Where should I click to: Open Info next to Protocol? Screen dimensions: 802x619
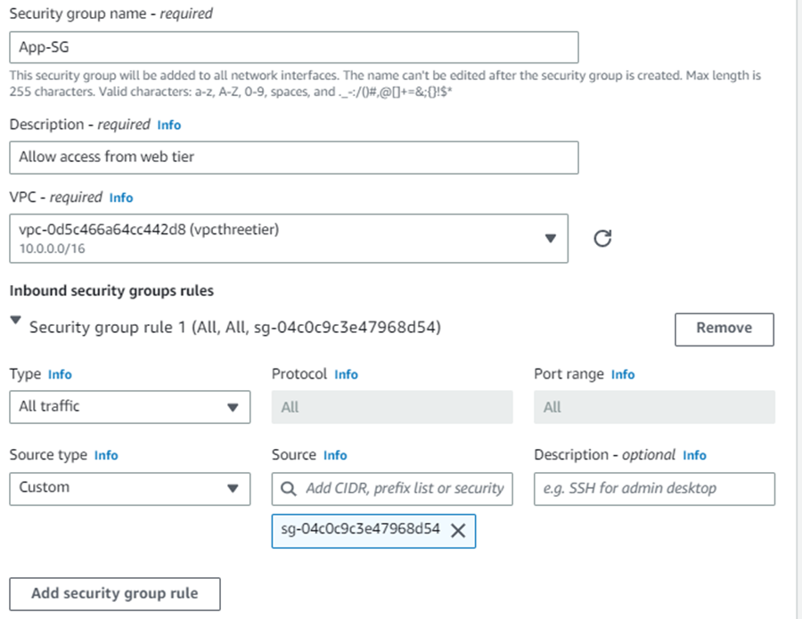(x=346, y=374)
